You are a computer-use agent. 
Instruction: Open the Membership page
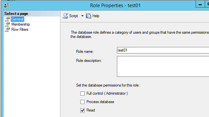(21, 24)
